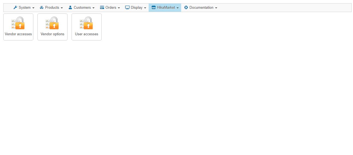Image resolution: width=353 pixels, height=155 pixels.
Task: Click the store icon beside HikaMarket
Action: 154,8
